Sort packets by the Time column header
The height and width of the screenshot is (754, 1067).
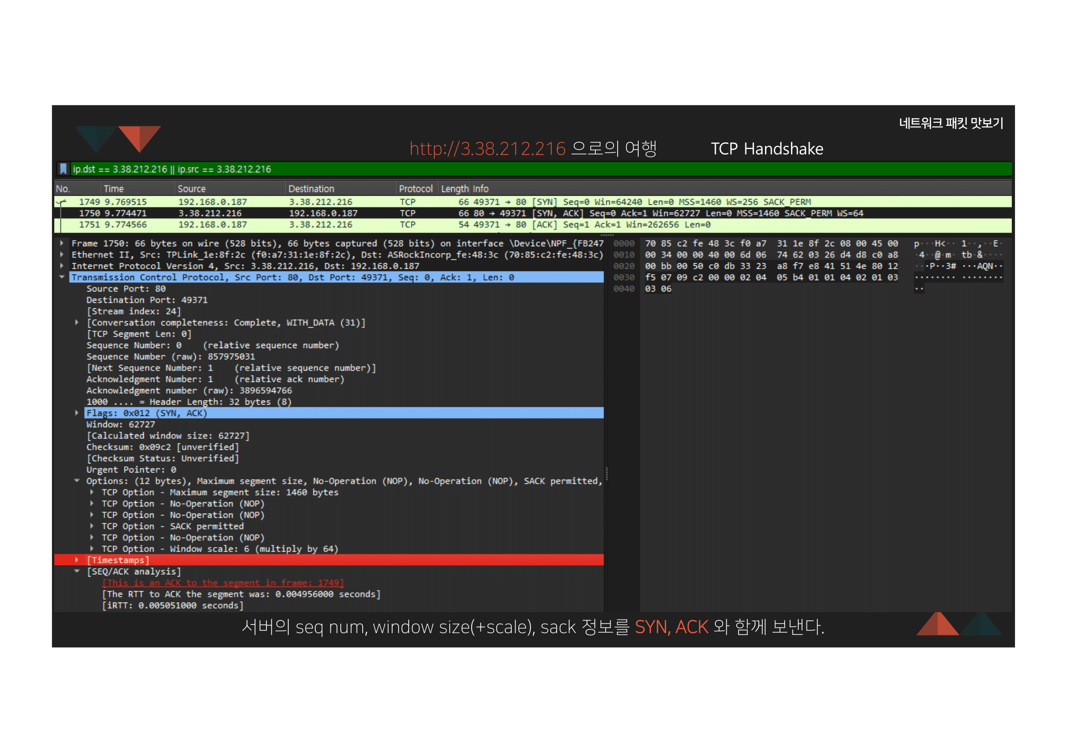(x=114, y=189)
